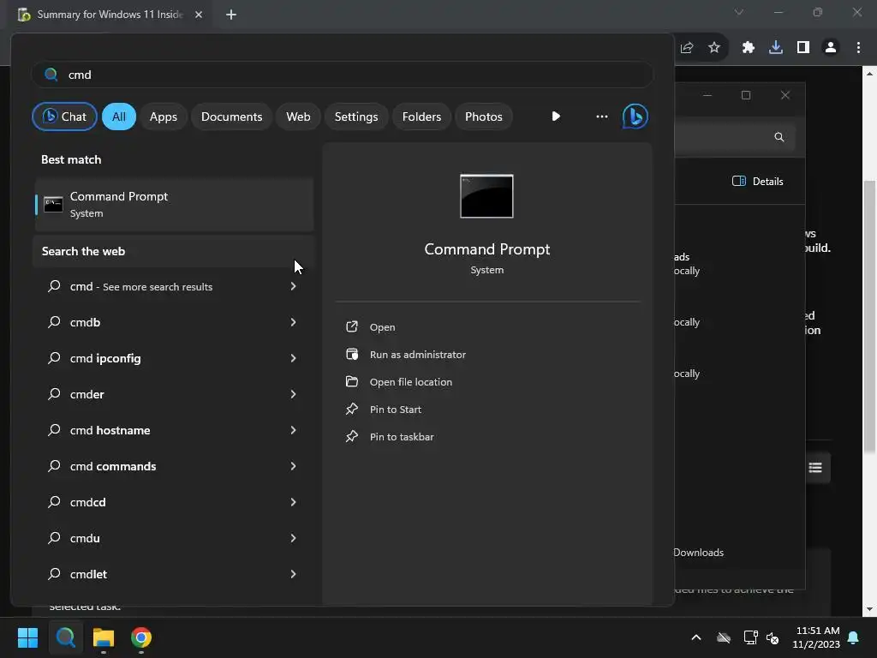Click the shield icon beside Run as administrator
This screenshot has height=658, width=877.
(352, 354)
